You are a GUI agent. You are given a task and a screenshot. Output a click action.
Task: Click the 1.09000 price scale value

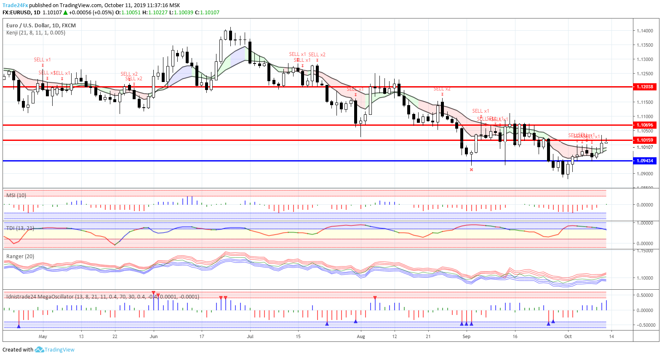point(645,173)
